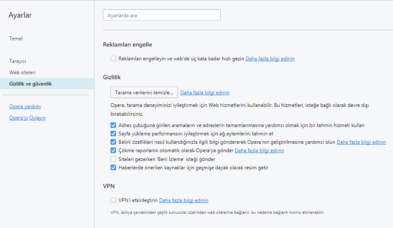The height and width of the screenshot is (228, 393).
Task: Focus the 'Ayarlarda ara' search field
Action: click(x=162, y=15)
